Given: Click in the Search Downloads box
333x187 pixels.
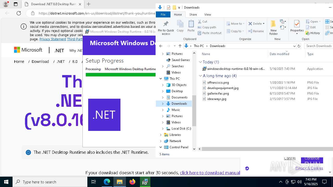Looking at the screenshot, I should (x=319, y=46).
